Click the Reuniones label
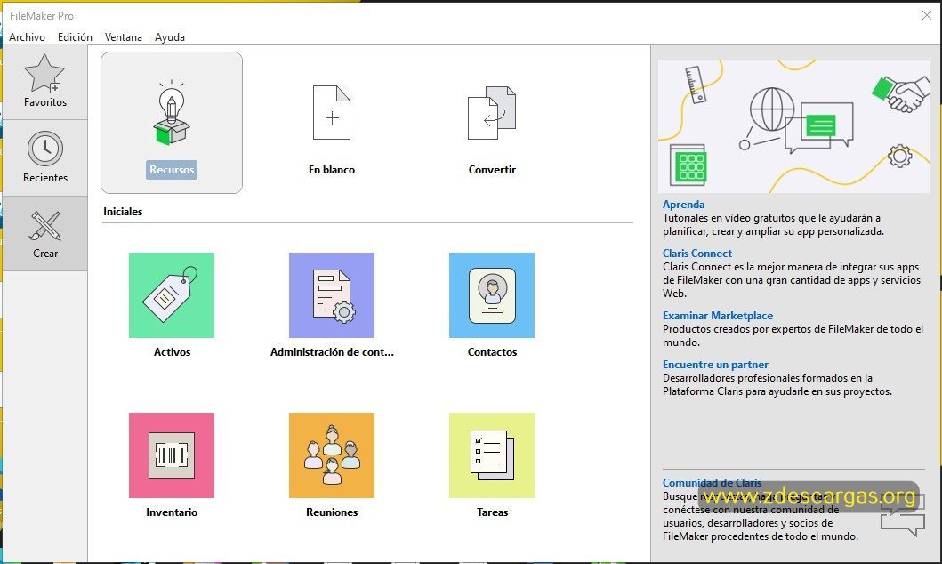This screenshot has width=942, height=564. pos(332,512)
